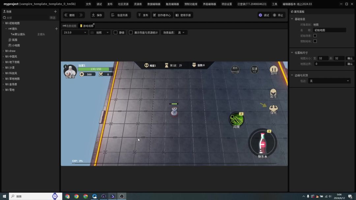Open the 包边 dropdown set to 无

329,81
